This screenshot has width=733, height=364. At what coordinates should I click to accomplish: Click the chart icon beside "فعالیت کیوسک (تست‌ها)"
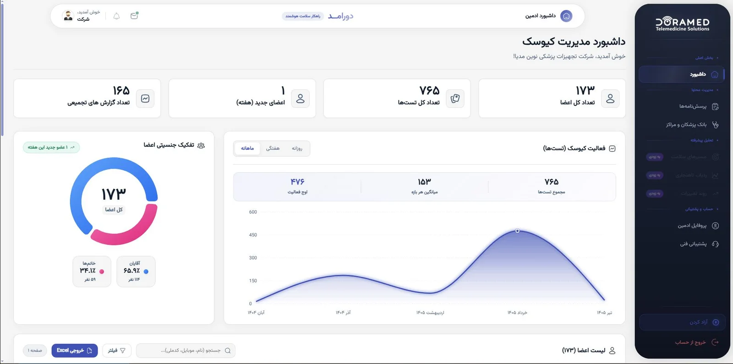(612, 148)
